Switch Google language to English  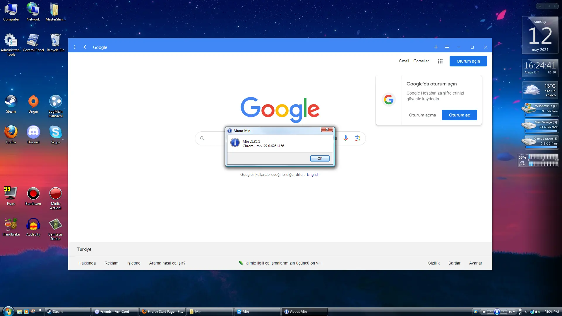(313, 174)
